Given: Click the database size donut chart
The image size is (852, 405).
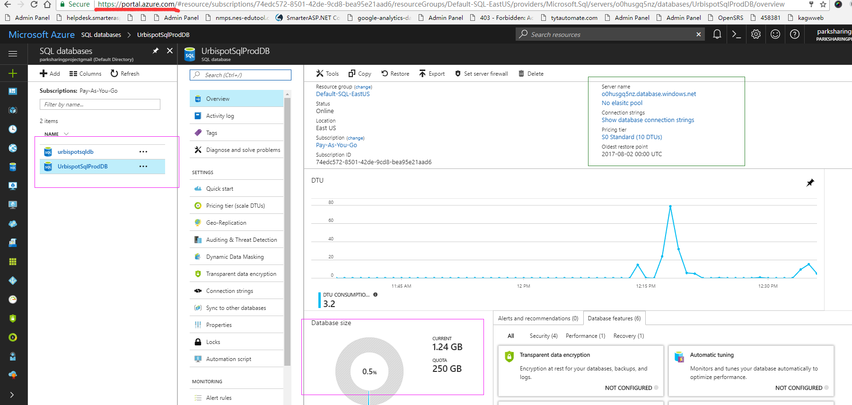Looking at the screenshot, I should 369,371.
